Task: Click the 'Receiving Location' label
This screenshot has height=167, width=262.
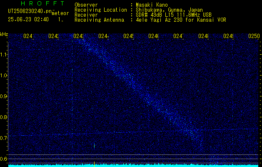Action: (x=101, y=10)
